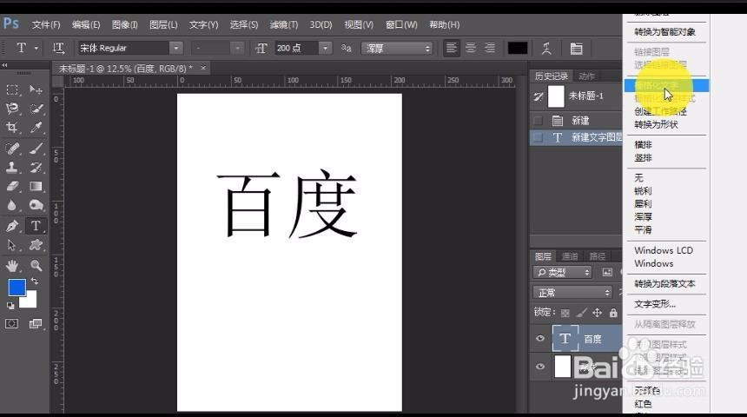Select the Blur tool

12,205
